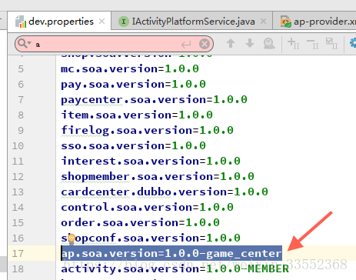The image size is (356, 280).
Task: Click activity.soa.version MEMBER line
Action: pyautogui.click(x=175, y=269)
